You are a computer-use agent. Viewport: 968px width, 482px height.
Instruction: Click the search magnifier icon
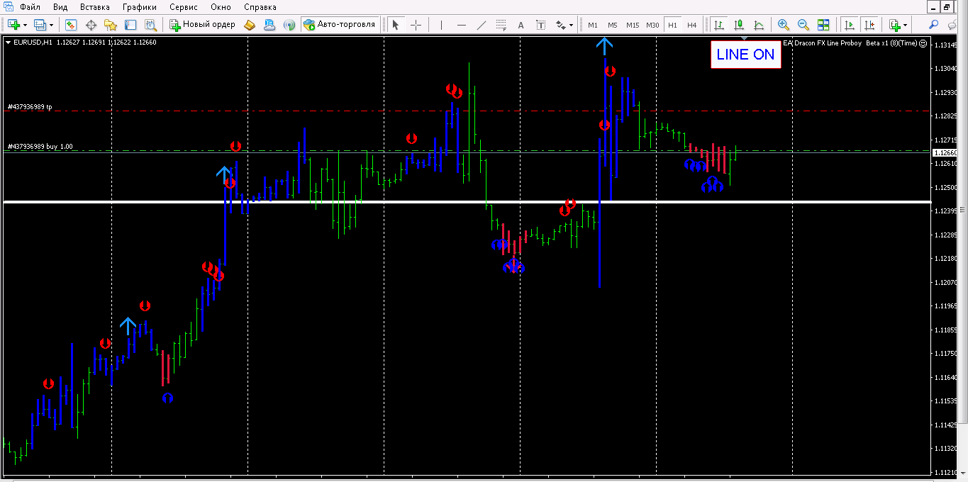pyautogui.click(x=934, y=25)
